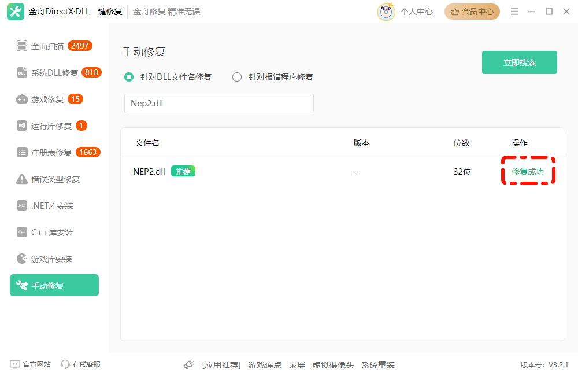This screenshot has height=376, width=578.
Task: Click the full scan sidebar icon
Action: click(x=22, y=46)
